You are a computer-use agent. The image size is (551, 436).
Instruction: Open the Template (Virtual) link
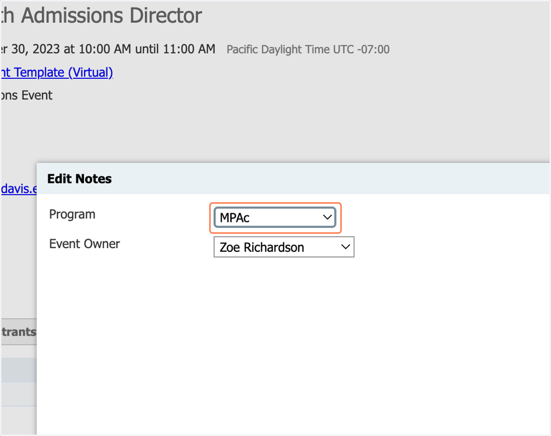point(57,72)
